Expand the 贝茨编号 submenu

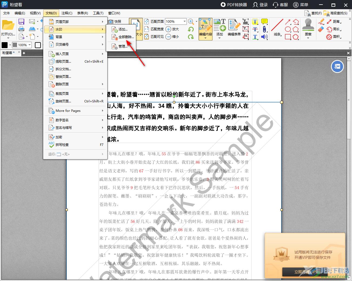76,44
